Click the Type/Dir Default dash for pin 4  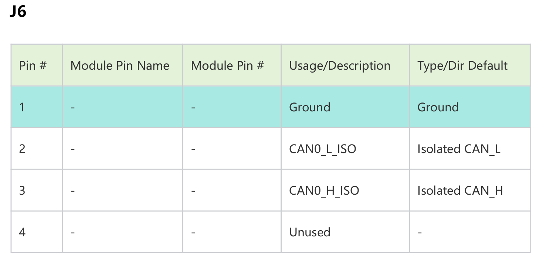pos(420,232)
